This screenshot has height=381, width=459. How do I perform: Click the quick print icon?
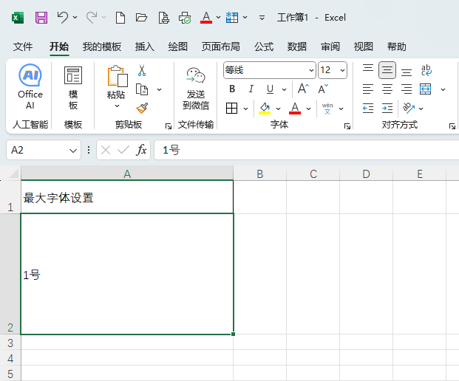point(185,18)
